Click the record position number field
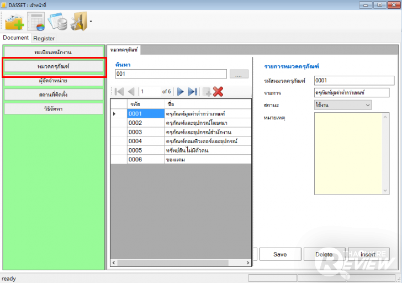Screen dimensions: 402x283 (150, 92)
